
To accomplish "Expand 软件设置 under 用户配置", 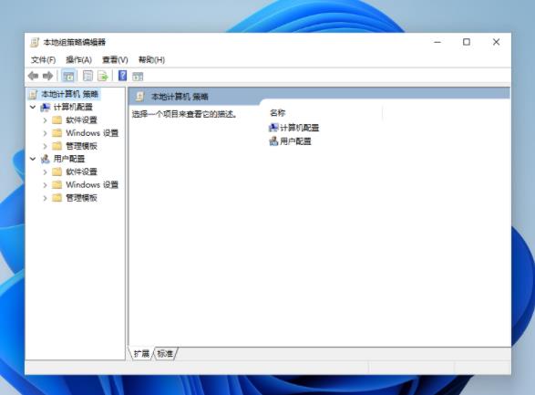I will coord(45,172).
